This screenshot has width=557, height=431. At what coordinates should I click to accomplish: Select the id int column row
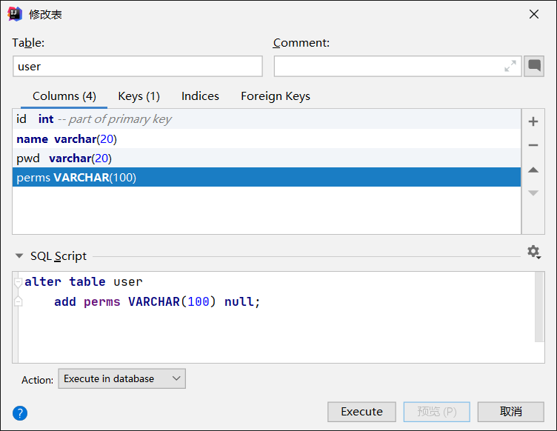pyautogui.click(x=267, y=119)
